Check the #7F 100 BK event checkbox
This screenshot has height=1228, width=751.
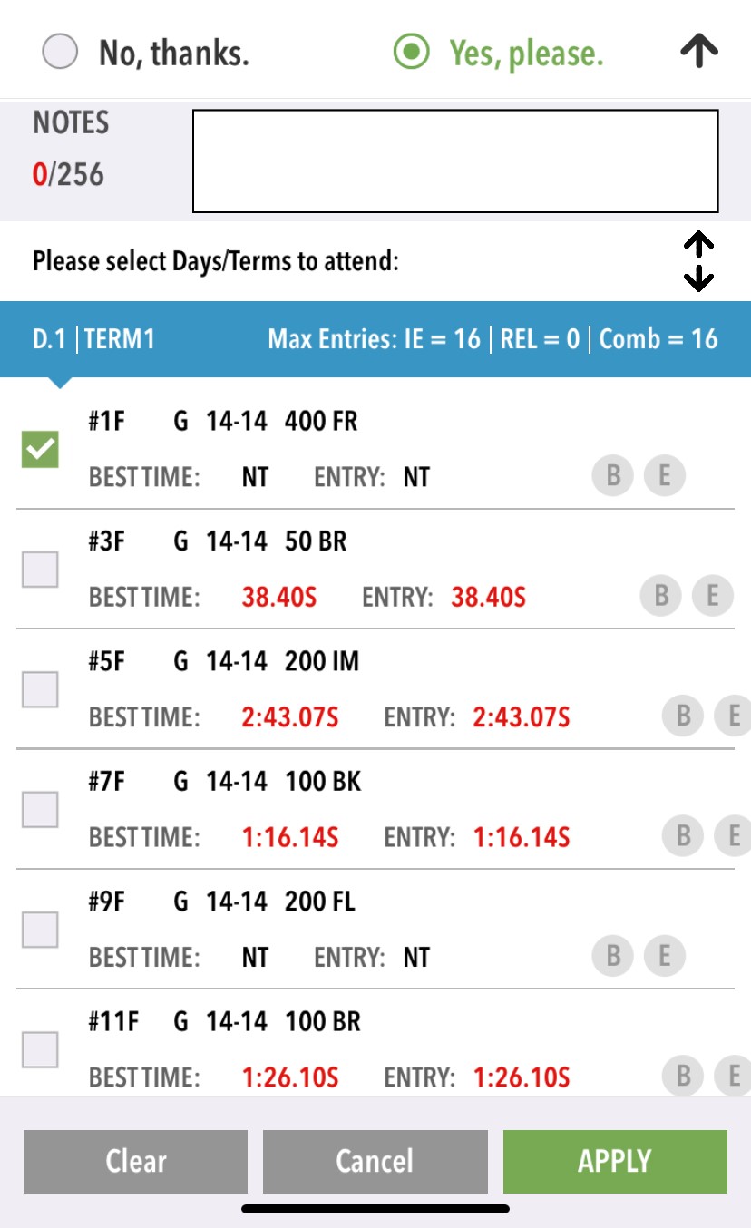(x=40, y=809)
